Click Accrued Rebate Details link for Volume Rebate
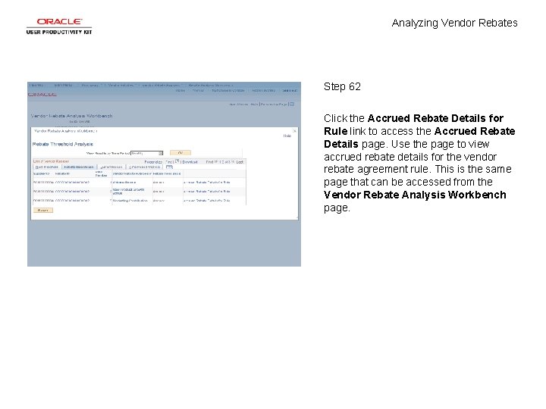The image size is (546, 409). (x=206, y=183)
